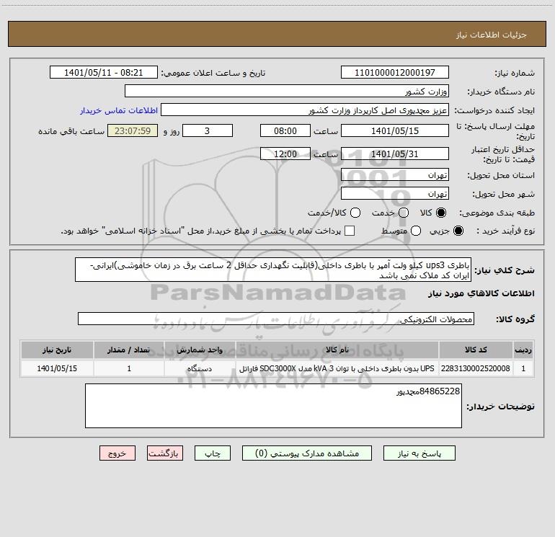
Task: Click the requester field عزیز مجدپوری اصل
Action: pos(305,110)
